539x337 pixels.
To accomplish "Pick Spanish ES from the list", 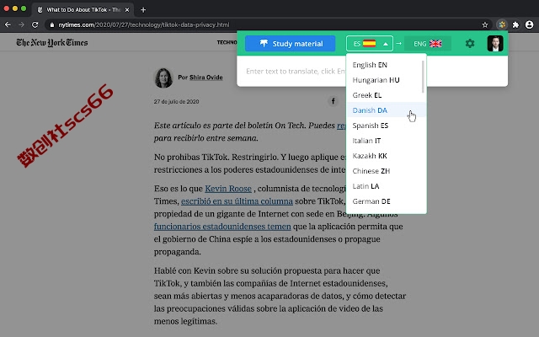I will [386, 126].
